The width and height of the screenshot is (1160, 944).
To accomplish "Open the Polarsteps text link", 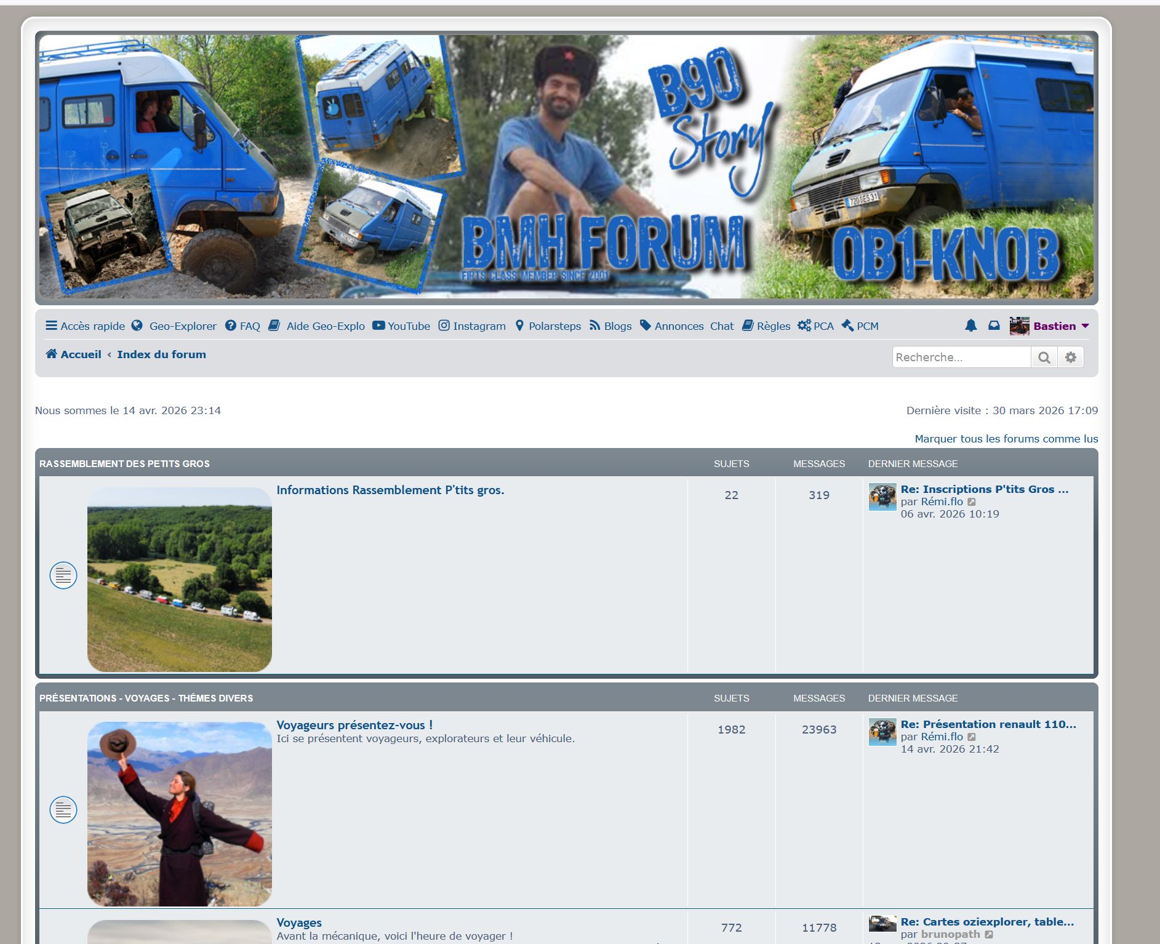I will [x=554, y=326].
